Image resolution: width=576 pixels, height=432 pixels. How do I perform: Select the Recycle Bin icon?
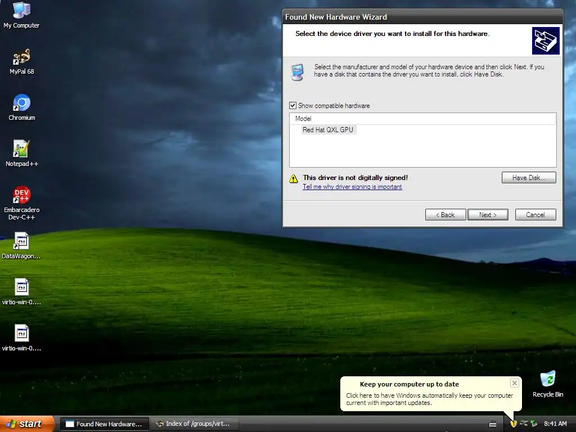548,384
